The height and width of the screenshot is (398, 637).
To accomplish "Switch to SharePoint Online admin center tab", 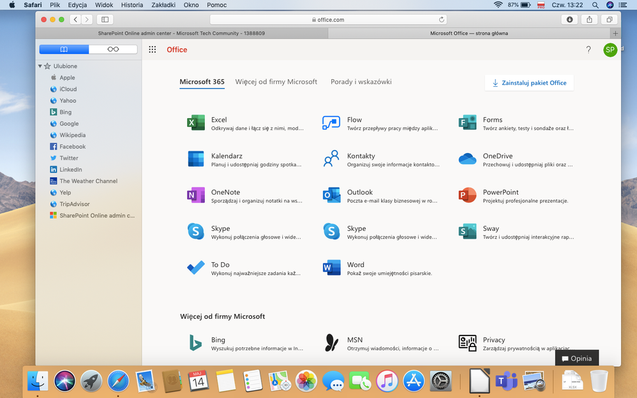I will click(x=182, y=33).
